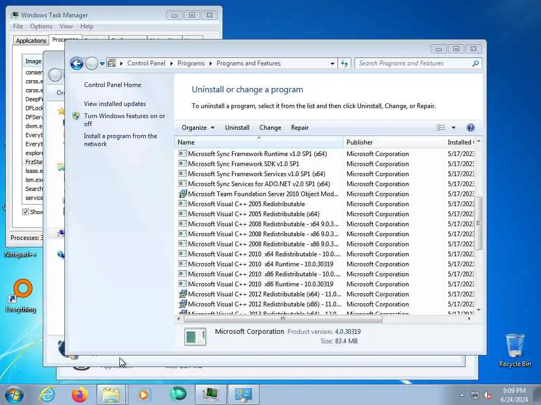Screen dimensions: 541x405
Task: Open the Windows Start button
Action: (x=14, y=394)
